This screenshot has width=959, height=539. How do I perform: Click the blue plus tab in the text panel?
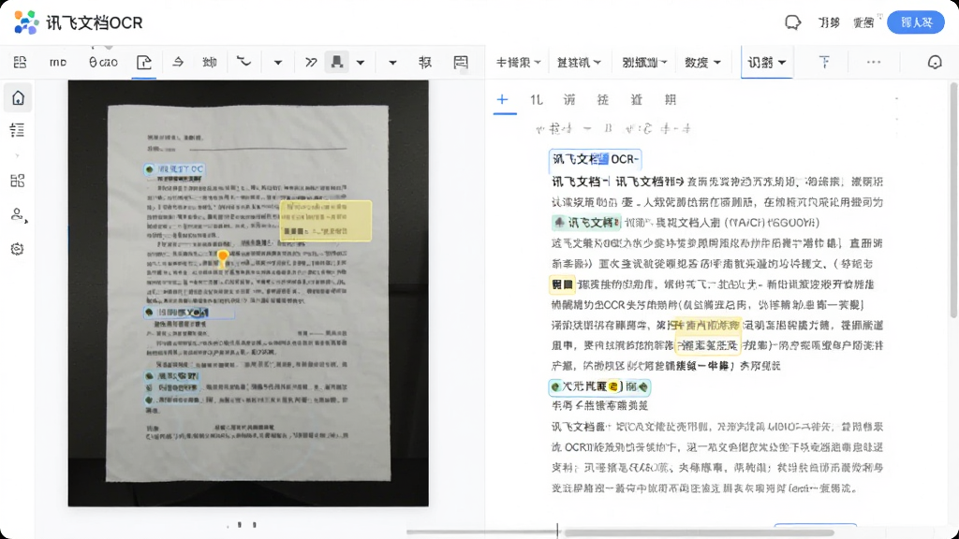[x=502, y=99]
